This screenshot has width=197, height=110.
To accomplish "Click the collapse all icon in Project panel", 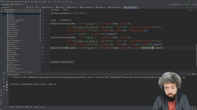I will [33, 7].
